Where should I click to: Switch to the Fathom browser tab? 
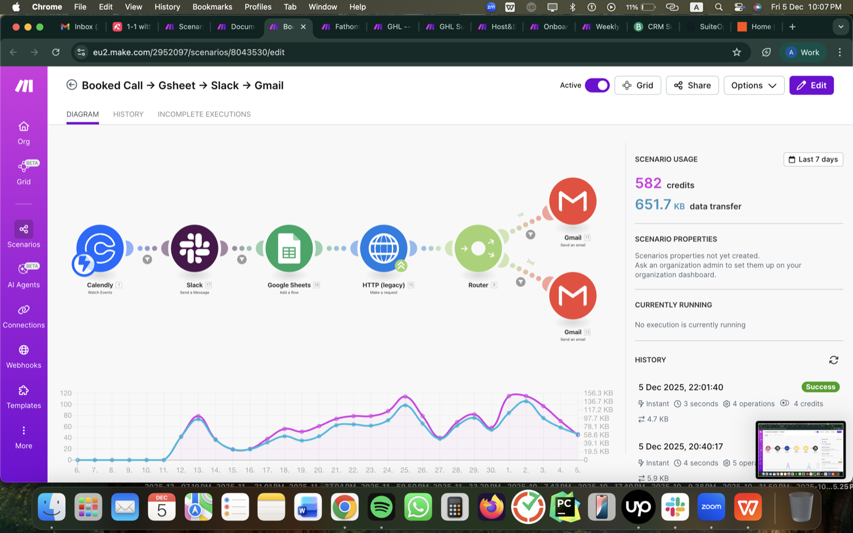coord(340,27)
